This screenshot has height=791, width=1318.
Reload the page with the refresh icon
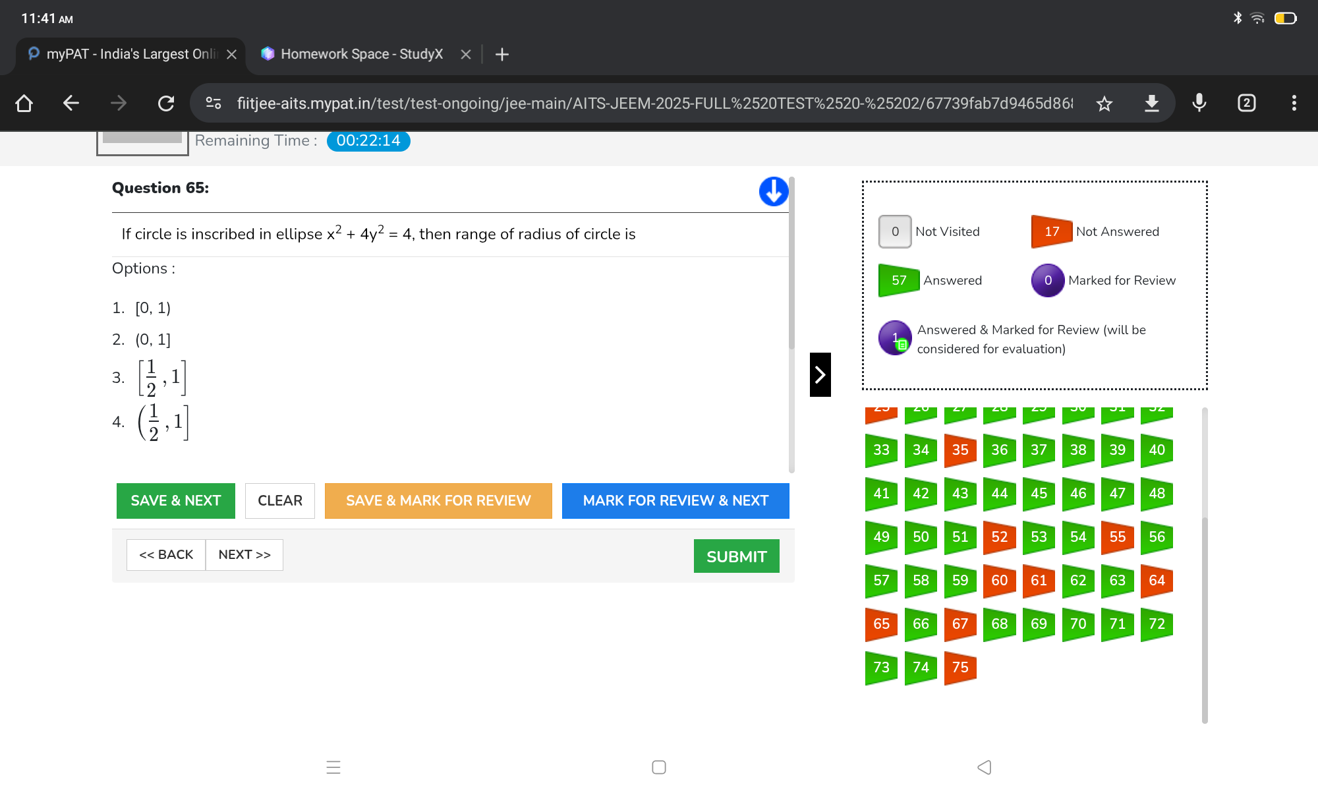click(x=165, y=103)
